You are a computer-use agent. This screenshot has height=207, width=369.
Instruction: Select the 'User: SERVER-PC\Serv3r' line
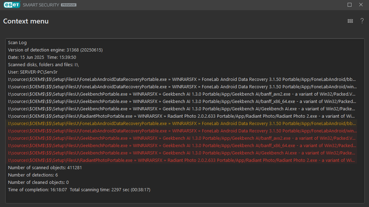(x=33, y=72)
